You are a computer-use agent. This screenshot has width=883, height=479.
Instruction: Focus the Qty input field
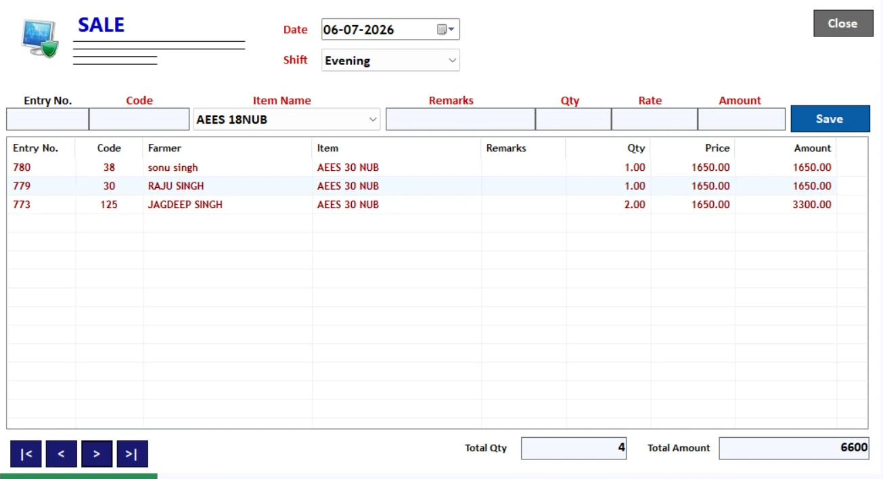573,120
